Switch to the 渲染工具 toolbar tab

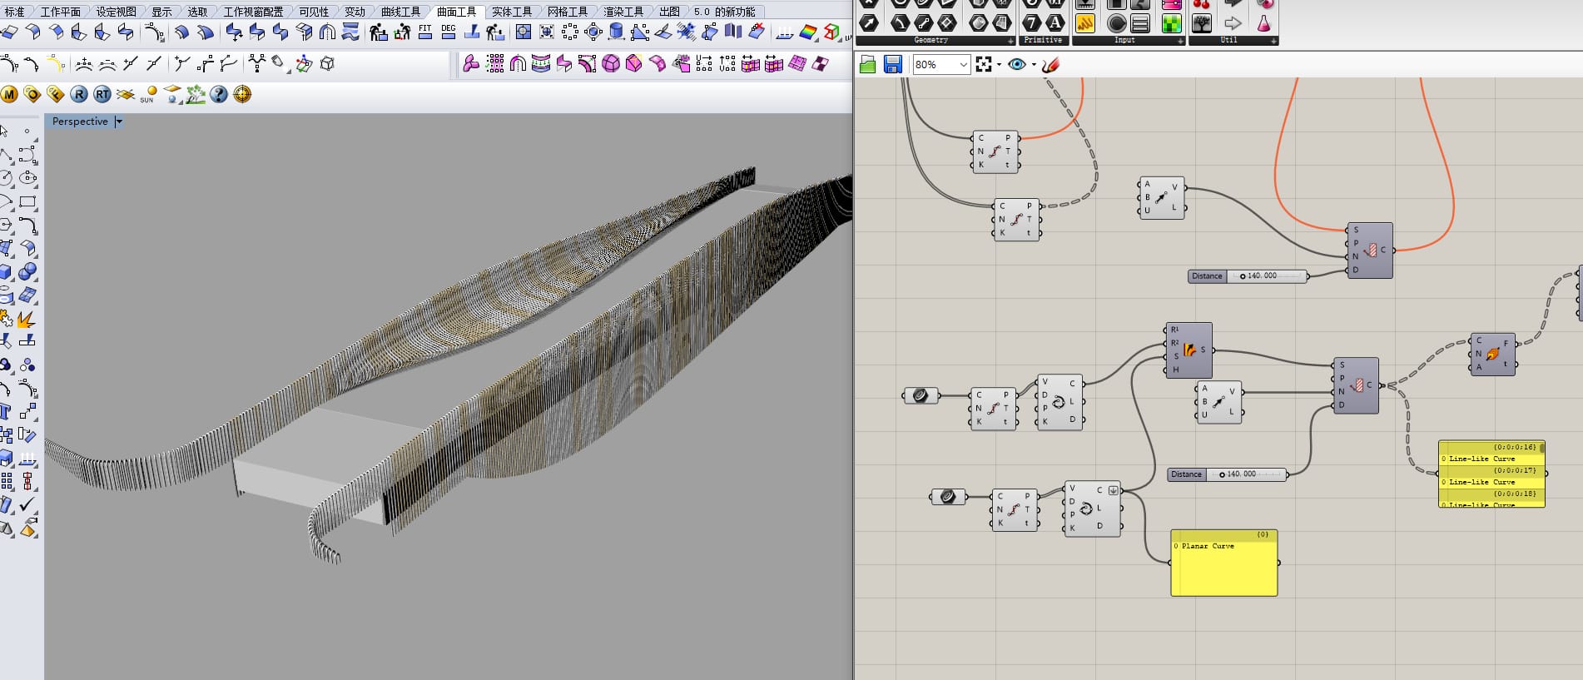point(623,12)
